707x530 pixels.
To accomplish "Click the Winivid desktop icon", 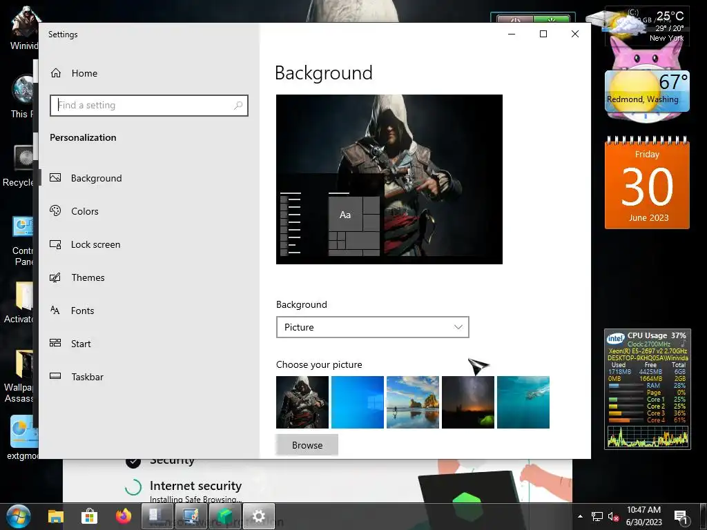I will tap(23, 28).
